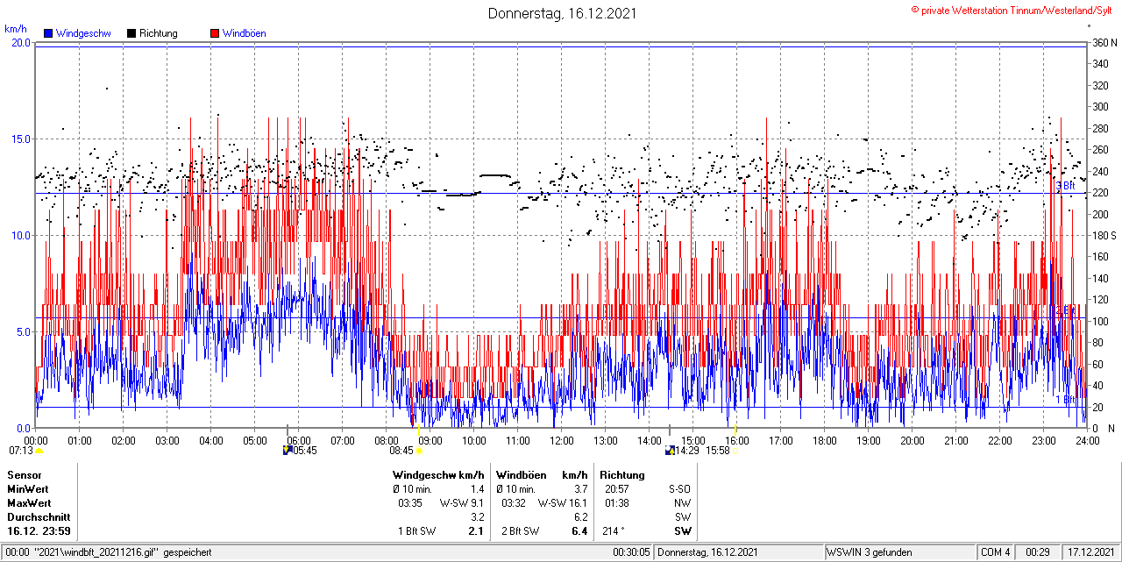Click the 'Sensor' row header
The width and height of the screenshot is (1122, 562).
[x=25, y=474]
